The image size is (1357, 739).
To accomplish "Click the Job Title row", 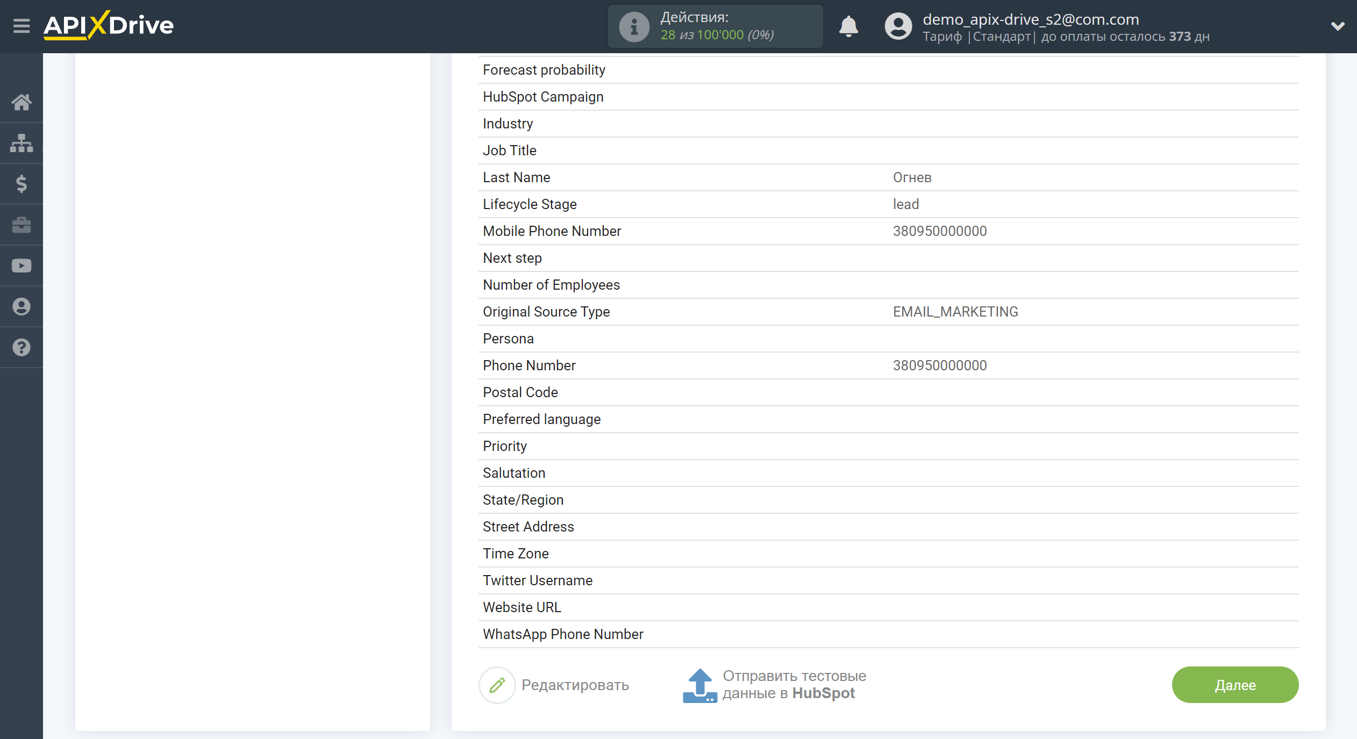I will 888,150.
